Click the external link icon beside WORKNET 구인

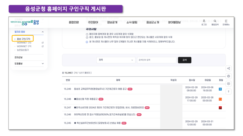[x=43, y=43]
